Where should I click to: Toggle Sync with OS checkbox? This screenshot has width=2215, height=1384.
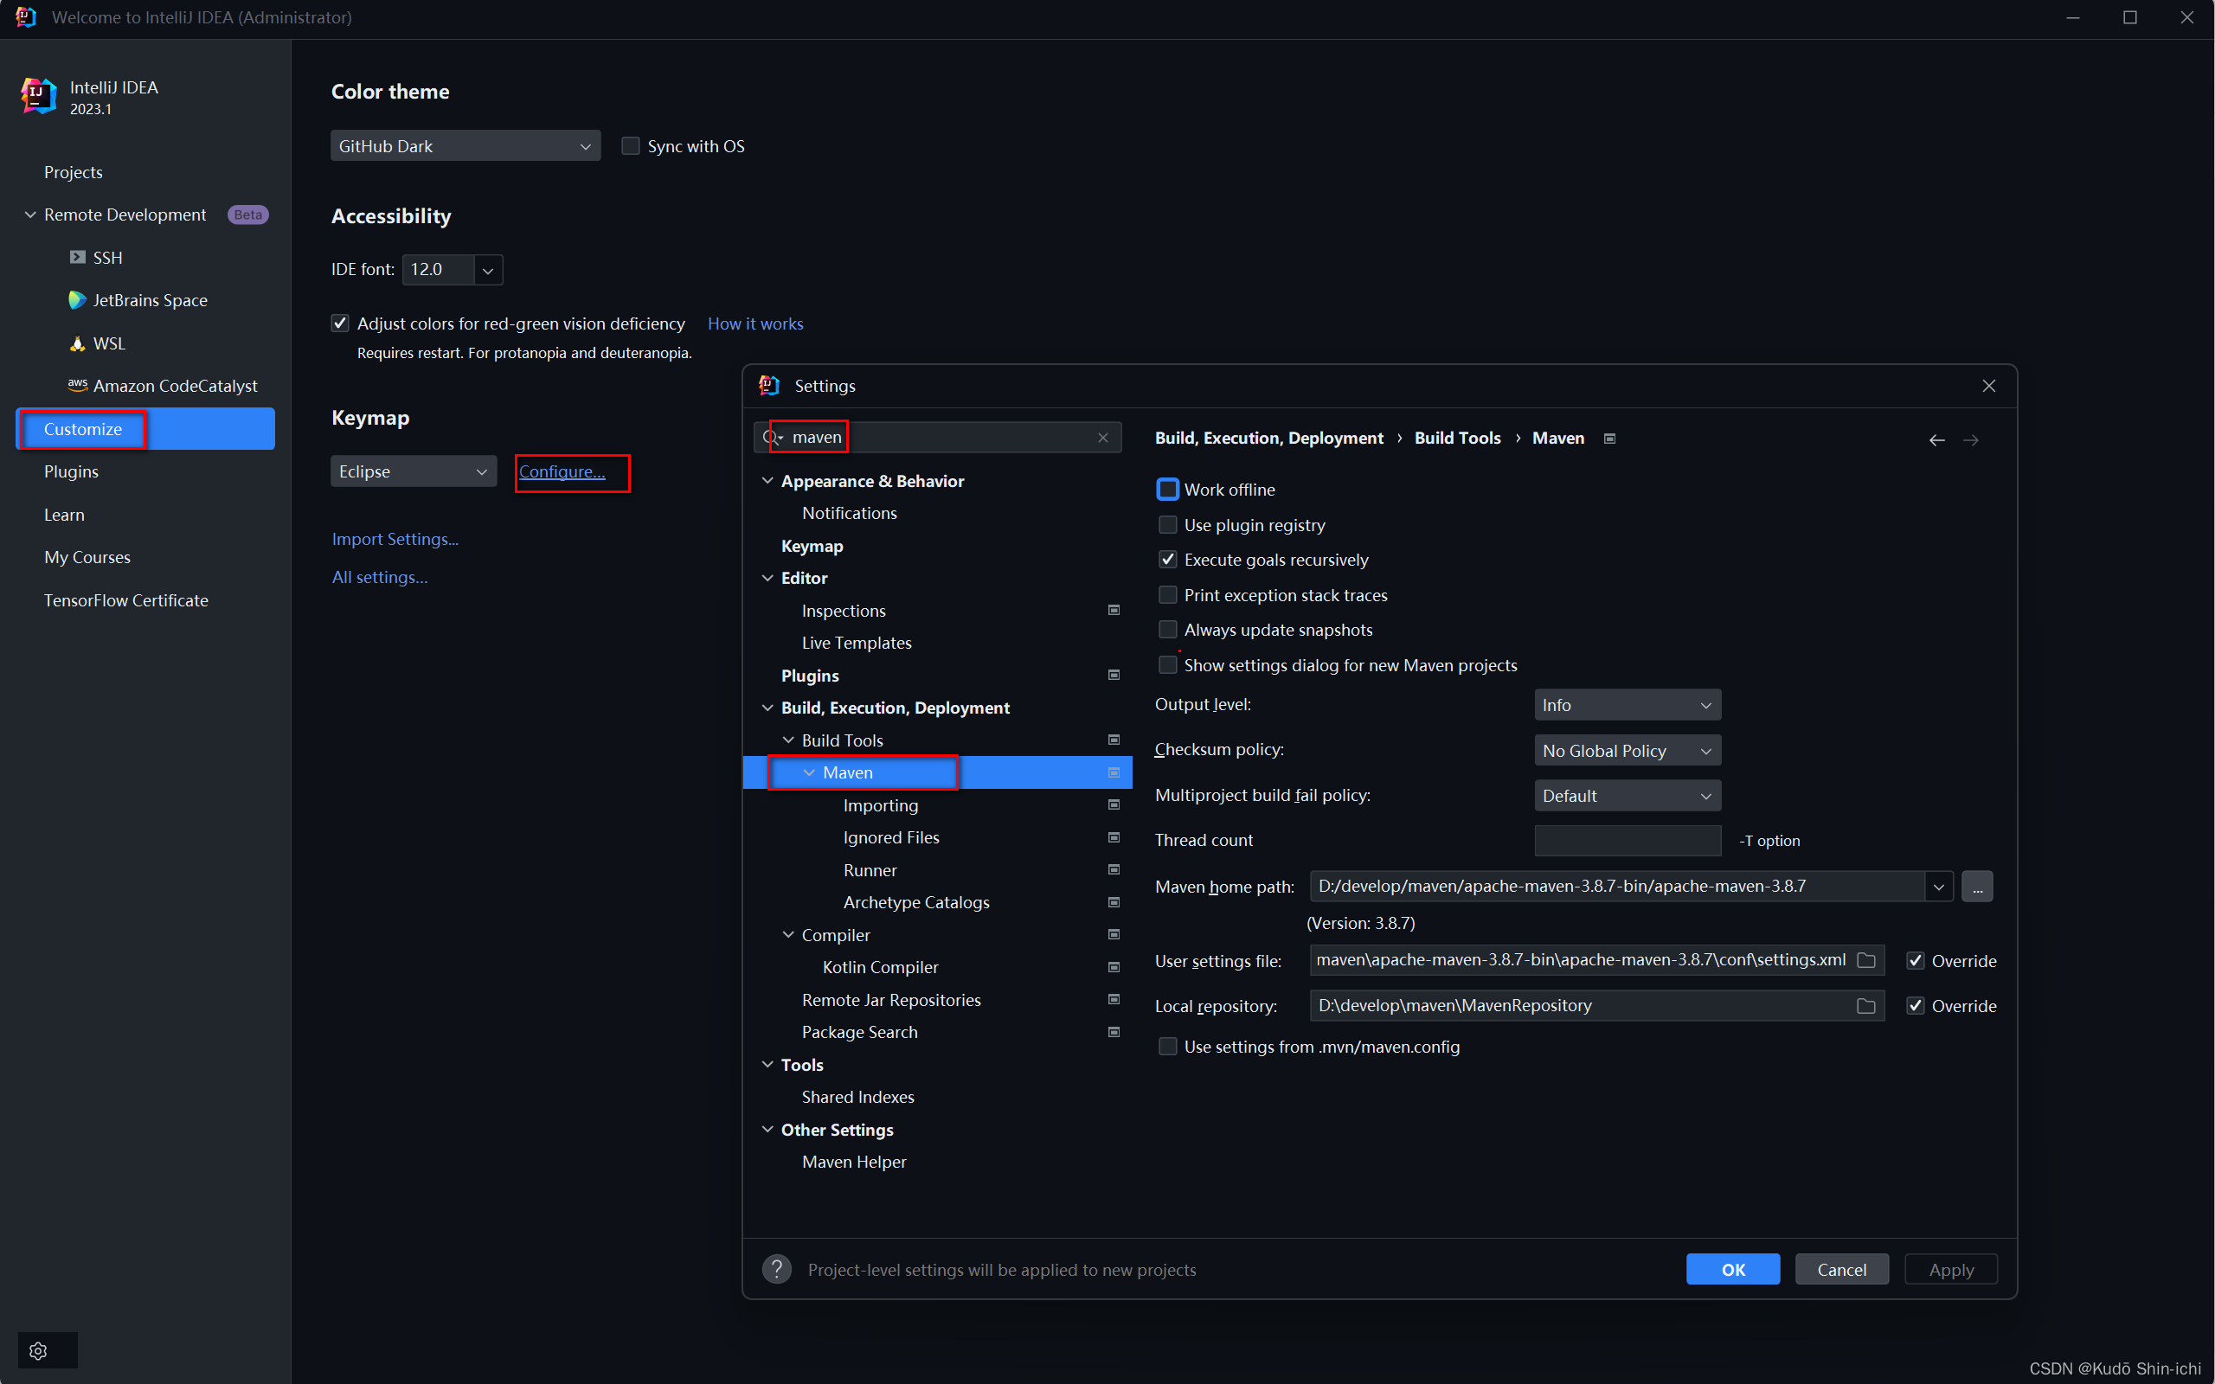[x=631, y=145]
